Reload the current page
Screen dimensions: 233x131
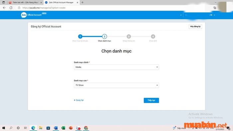point(11,8)
